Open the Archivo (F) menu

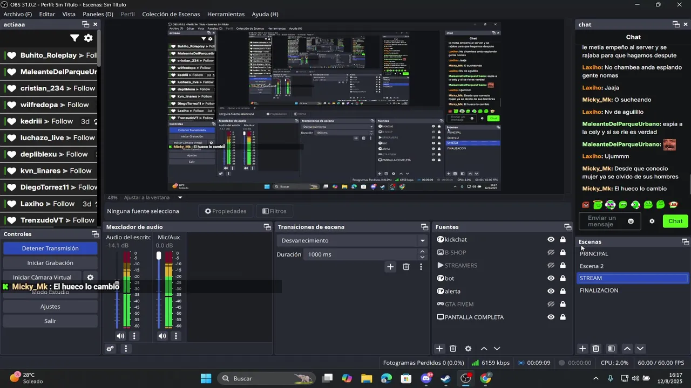pos(18,14)
